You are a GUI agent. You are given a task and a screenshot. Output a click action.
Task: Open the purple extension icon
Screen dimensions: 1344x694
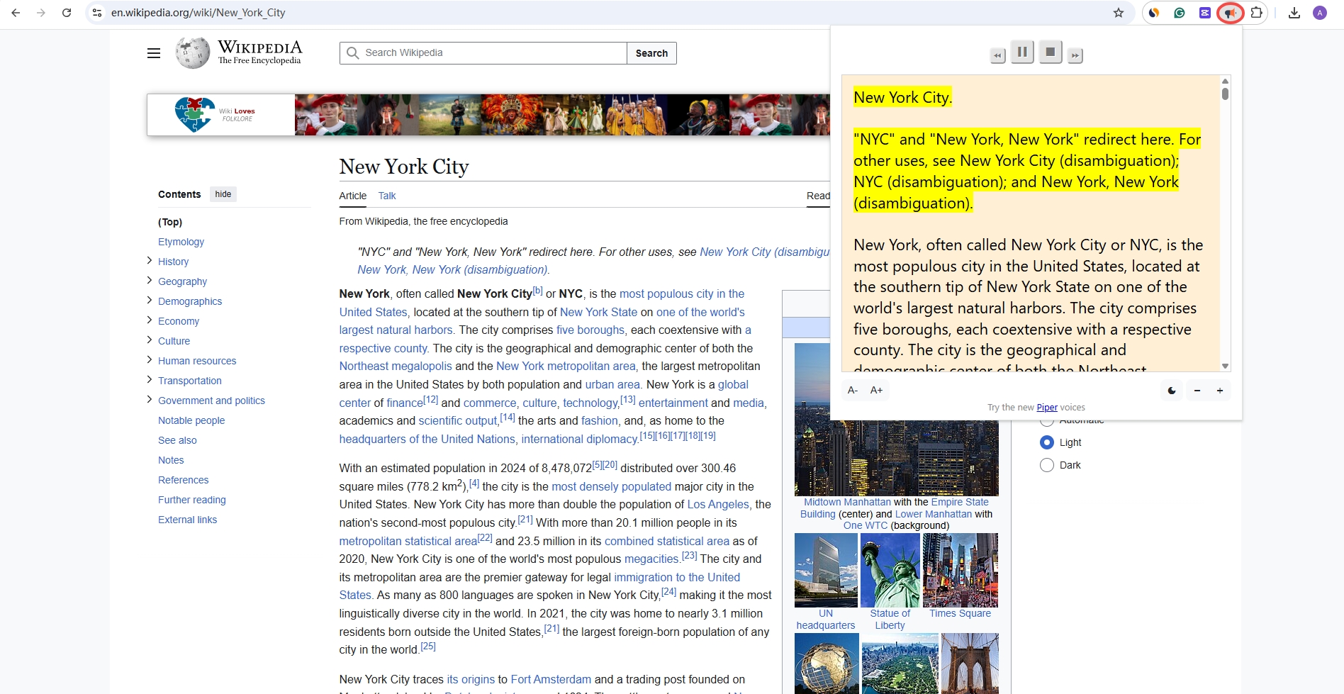pyautogui.click(x=1205, y=13)
